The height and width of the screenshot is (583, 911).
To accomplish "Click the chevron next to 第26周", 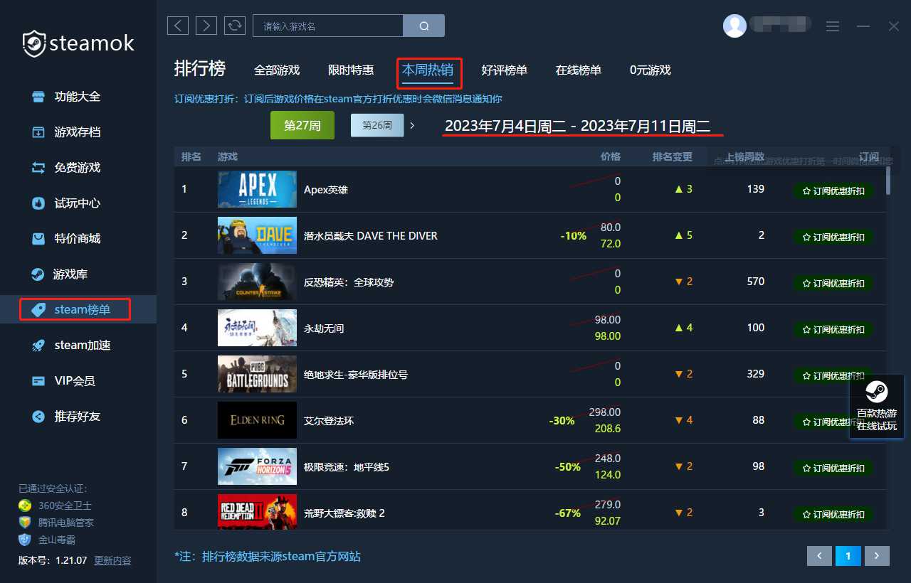I will click(412, 125).
